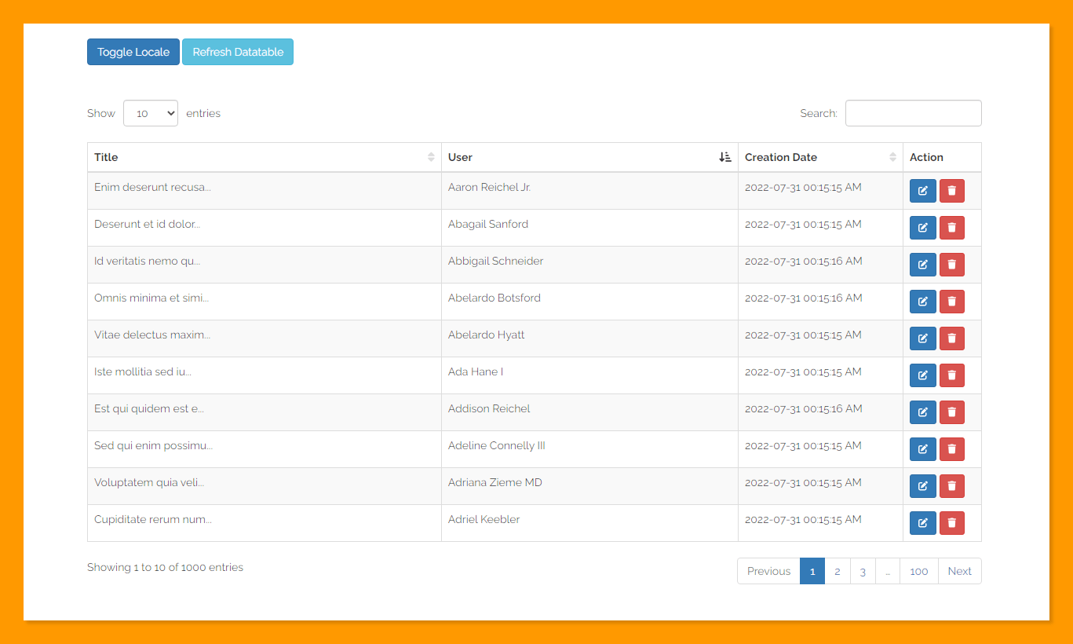Delete the Adriel Keebler entry
1073x644 pixels.
point(951,522)
